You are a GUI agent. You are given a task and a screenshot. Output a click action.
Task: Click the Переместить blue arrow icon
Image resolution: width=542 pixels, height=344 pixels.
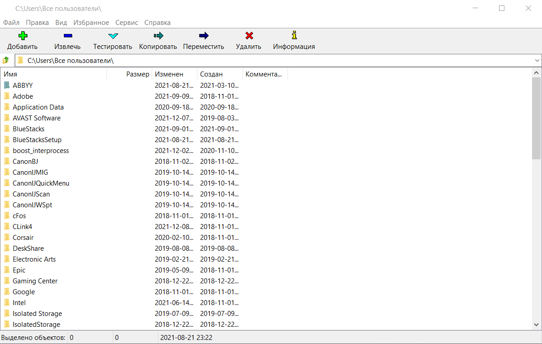click(x=204, y=36)
